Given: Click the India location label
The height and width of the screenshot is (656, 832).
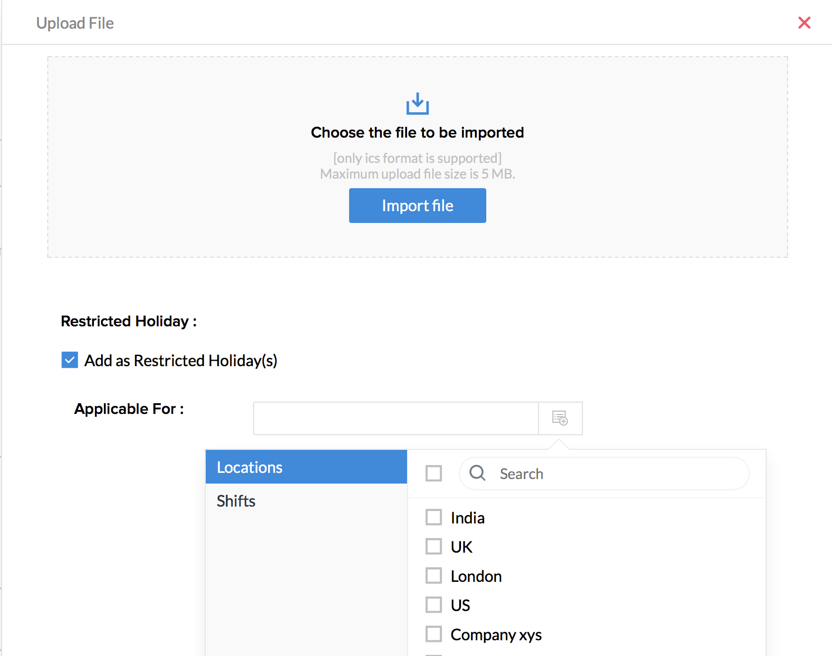Looking at the screenshot, I should (x=468, y=518).
